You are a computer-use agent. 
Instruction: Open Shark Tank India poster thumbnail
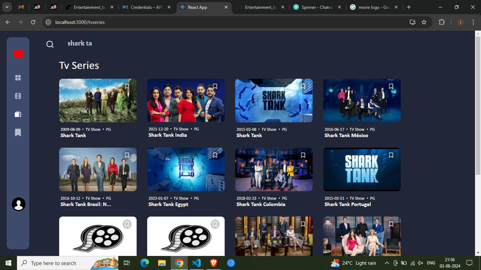coord(186,101)
